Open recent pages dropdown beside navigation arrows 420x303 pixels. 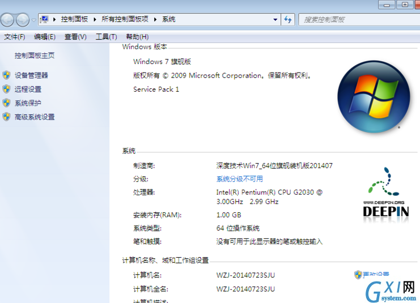click(x=34, y=20)
